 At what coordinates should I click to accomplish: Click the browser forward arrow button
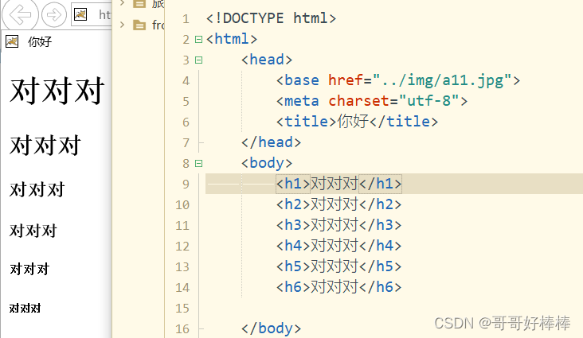pos(54,15)
